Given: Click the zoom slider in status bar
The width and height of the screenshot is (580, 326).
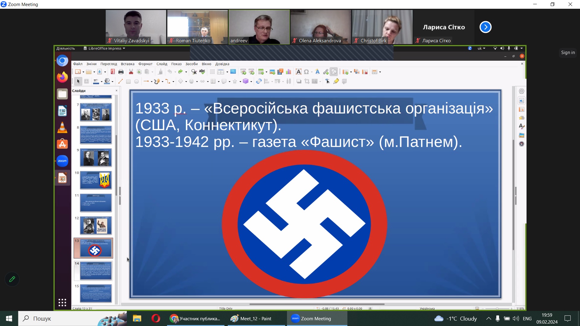Looking at the screenshot, I should 497,308.
